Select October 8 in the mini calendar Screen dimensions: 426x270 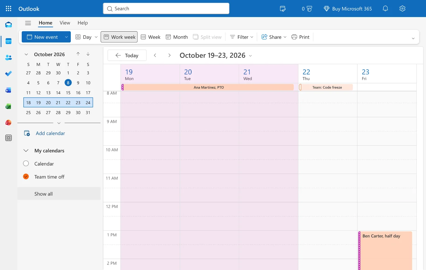coord(68,82)
